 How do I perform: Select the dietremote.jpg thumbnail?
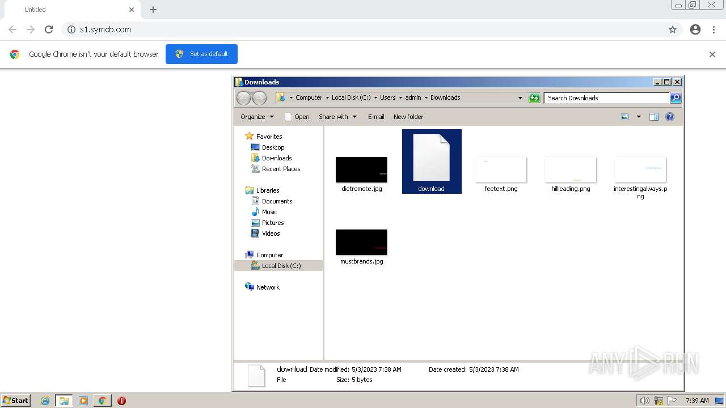[x=361, y=170]
